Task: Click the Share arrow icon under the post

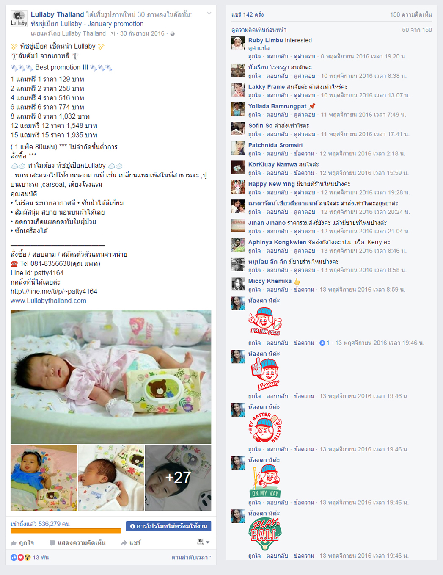Action: (124, 542)
